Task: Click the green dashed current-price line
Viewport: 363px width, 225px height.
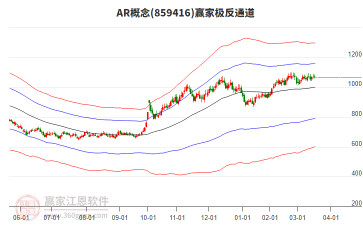Action: point(338,77)
